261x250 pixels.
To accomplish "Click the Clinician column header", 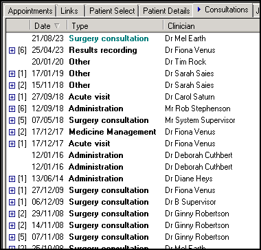I will [x=212, y=26].
